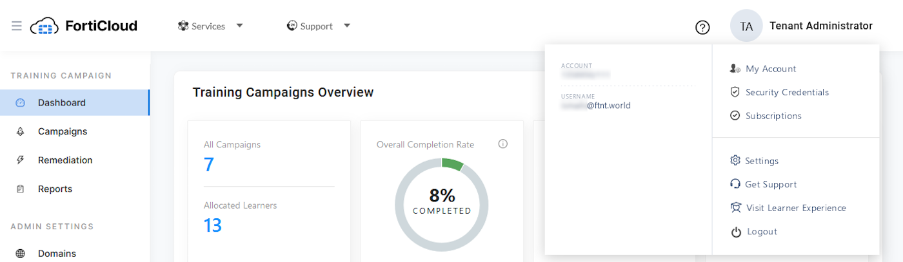Open My Account from user menu
903x262 pixels.
(x=771, y=69)
